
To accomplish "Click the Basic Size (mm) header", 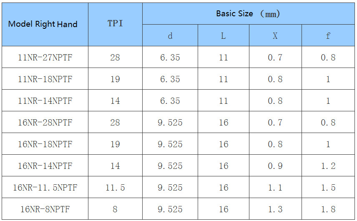I will (249, 14).
